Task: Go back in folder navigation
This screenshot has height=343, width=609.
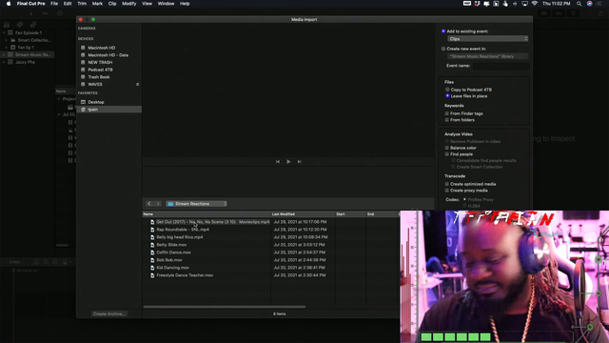Action: 149,204
